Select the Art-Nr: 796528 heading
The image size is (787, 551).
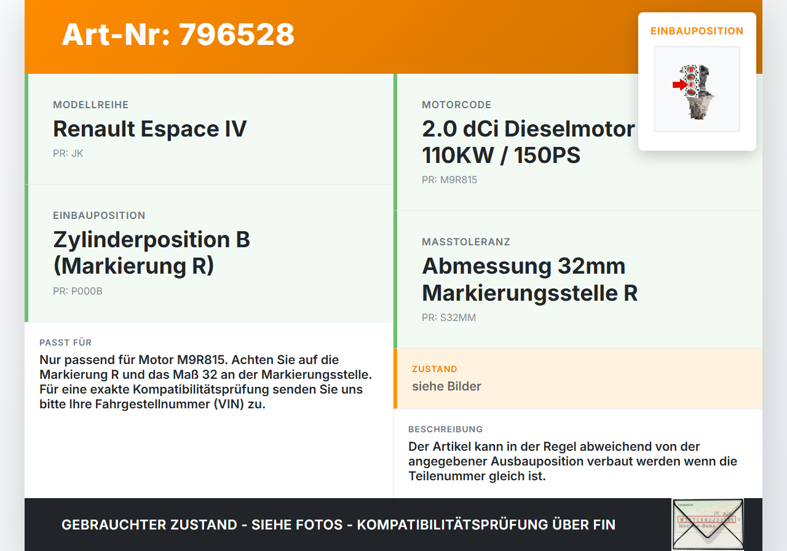[178, 34]
